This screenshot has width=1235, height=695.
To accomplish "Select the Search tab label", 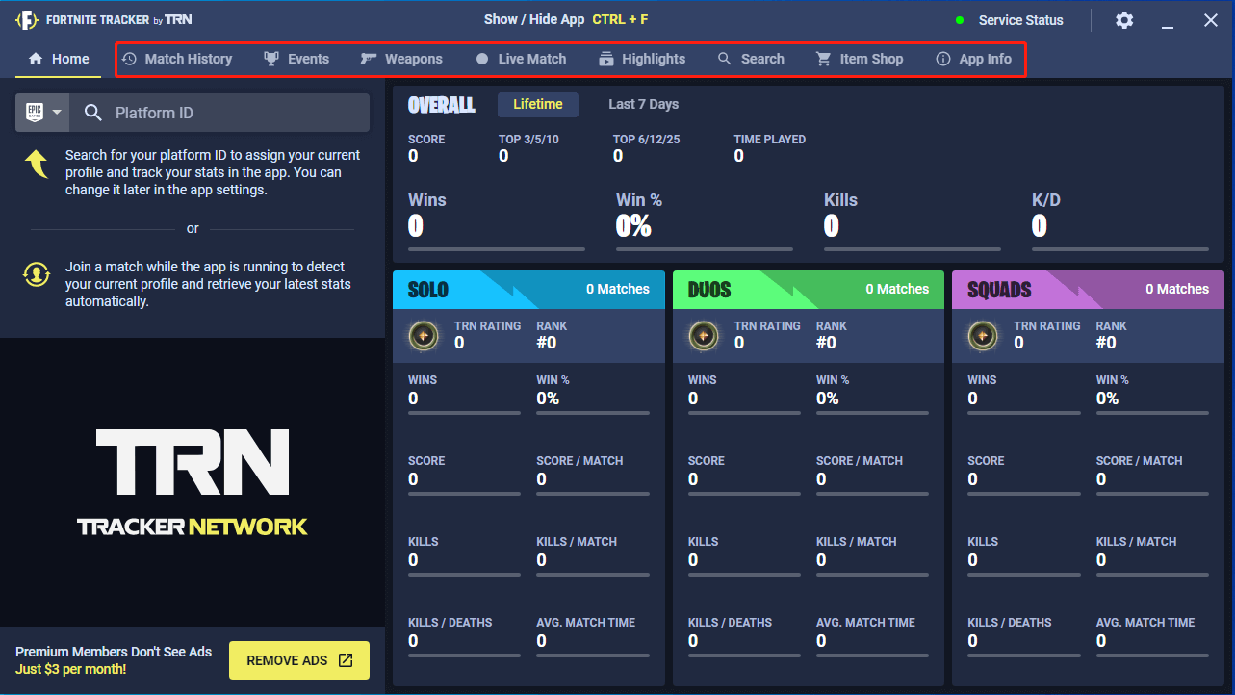I will pyautogui.click(x=762, y=59).
